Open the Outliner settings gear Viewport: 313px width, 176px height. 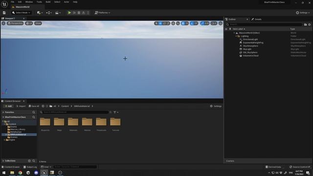(x=310, y=24)
